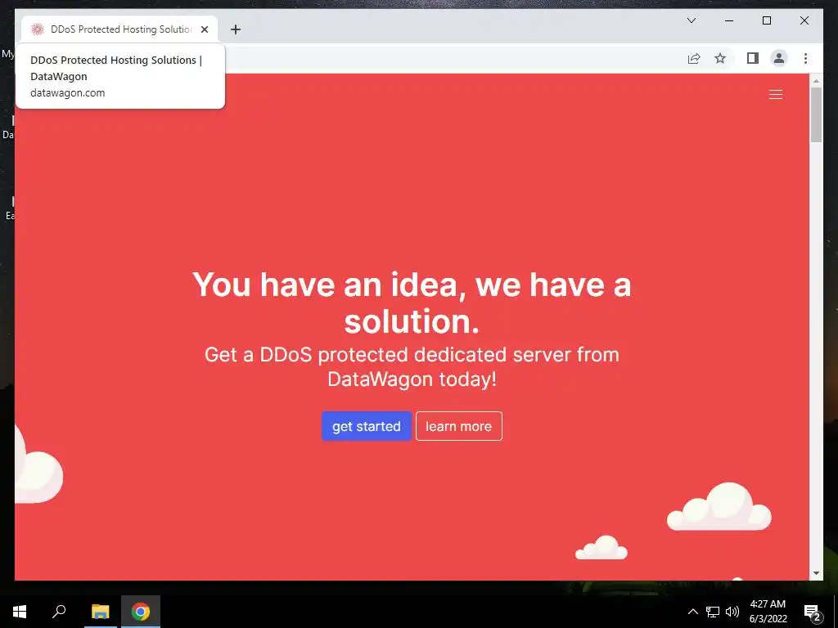
Task: Open File Explorer from the taskbar
Action: coord(100,612)
